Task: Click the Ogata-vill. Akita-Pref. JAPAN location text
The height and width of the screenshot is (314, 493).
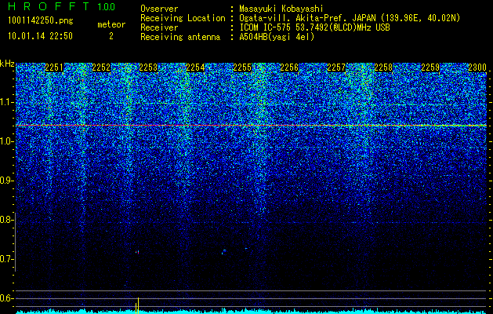Action: point(350,18)
